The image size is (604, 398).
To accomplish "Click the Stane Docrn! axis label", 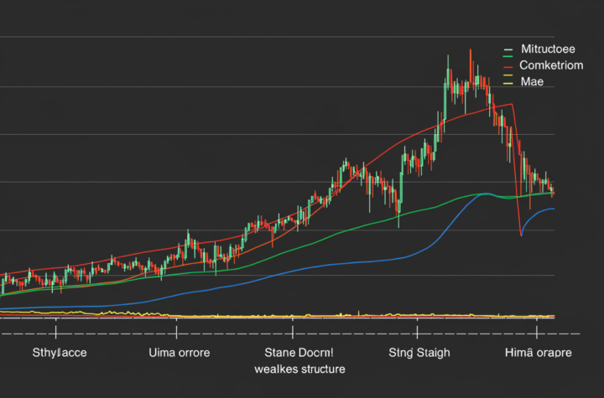I will tap(298, 353).
